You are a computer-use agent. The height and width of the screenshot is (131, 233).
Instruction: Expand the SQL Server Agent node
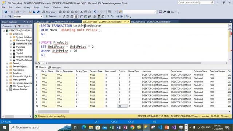(7, 86)
